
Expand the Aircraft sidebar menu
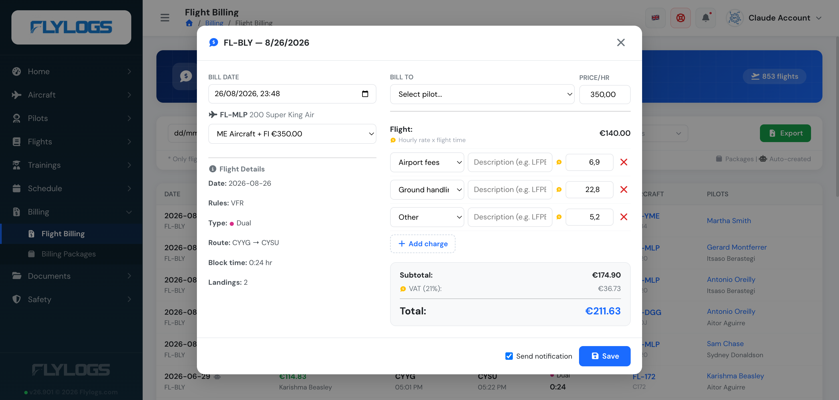[x=71, y=95]
